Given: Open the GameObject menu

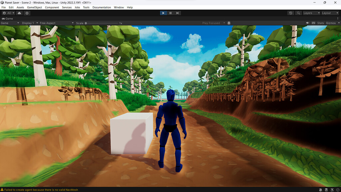Looking at the screenshot, I should [x=35, y=7].
